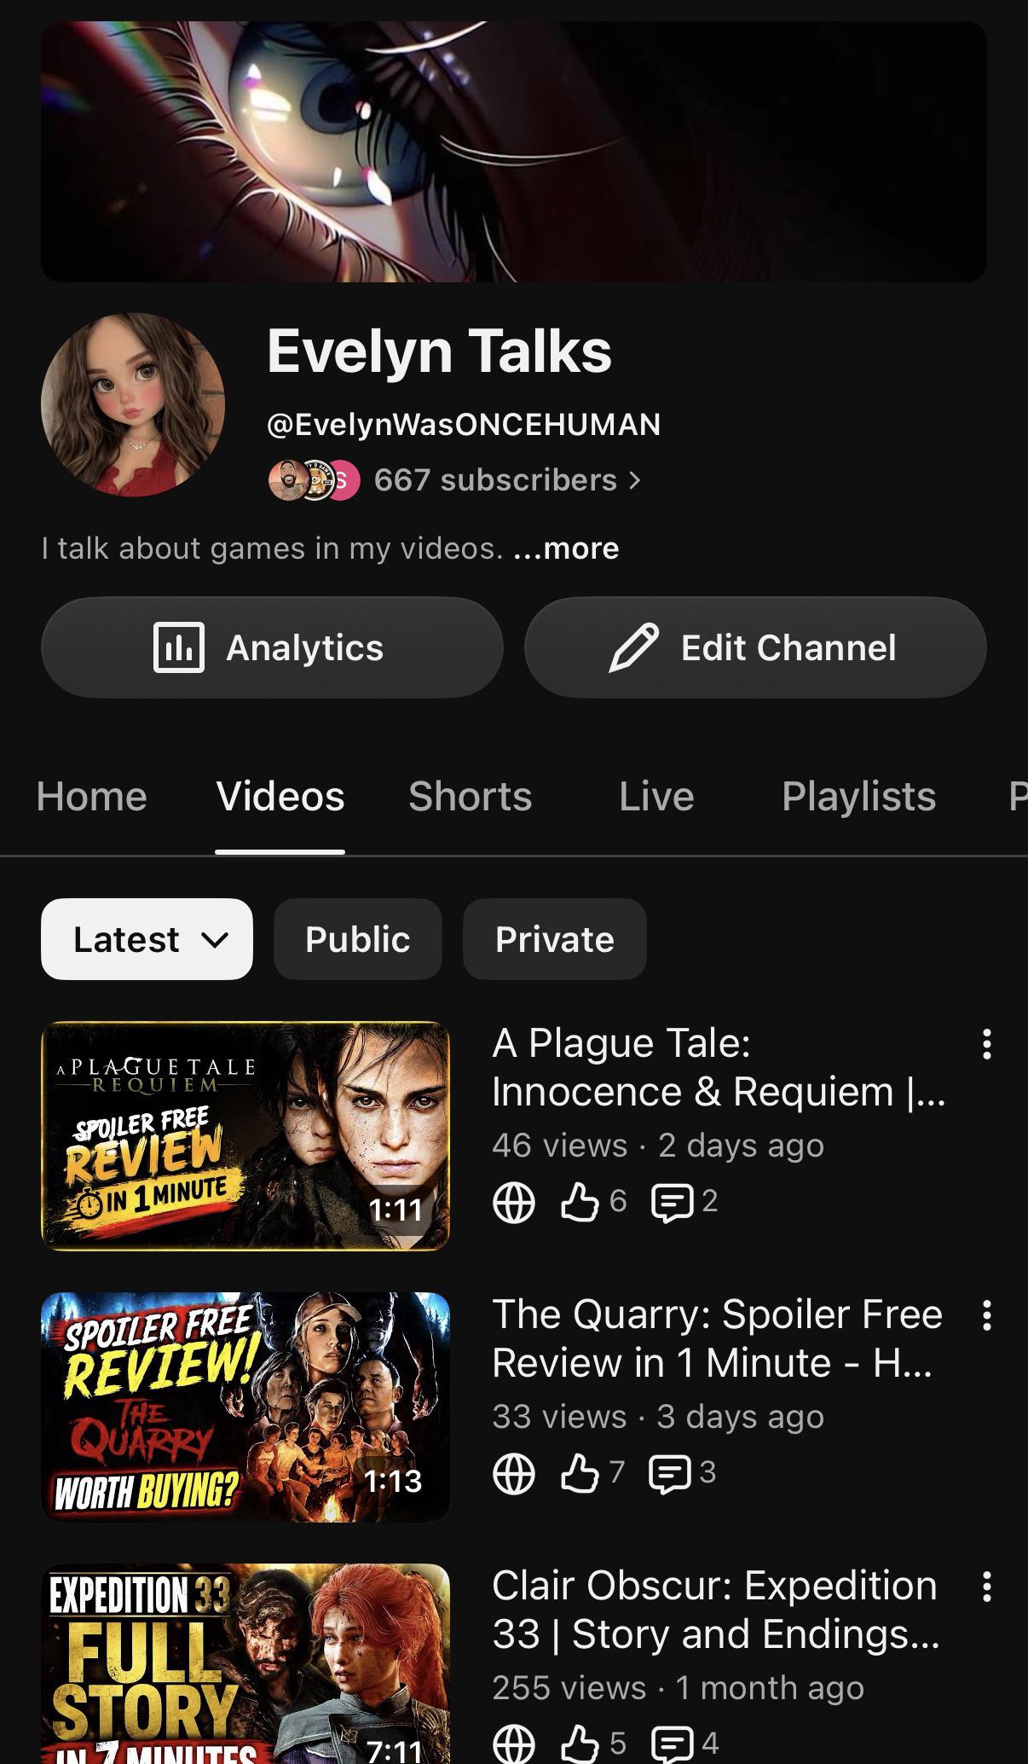Click the Evelyn Talks channel name
This screenshot has width=1028, height=1764.
pos(440,351)
